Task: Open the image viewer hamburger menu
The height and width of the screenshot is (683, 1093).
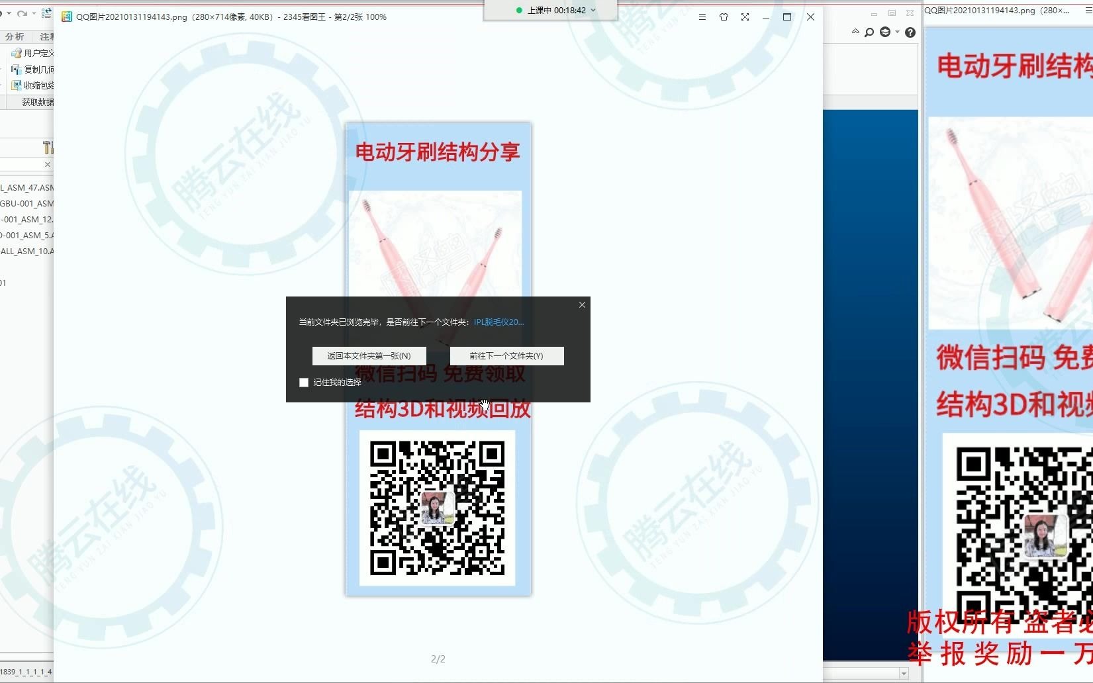Action: pos(702,17)
